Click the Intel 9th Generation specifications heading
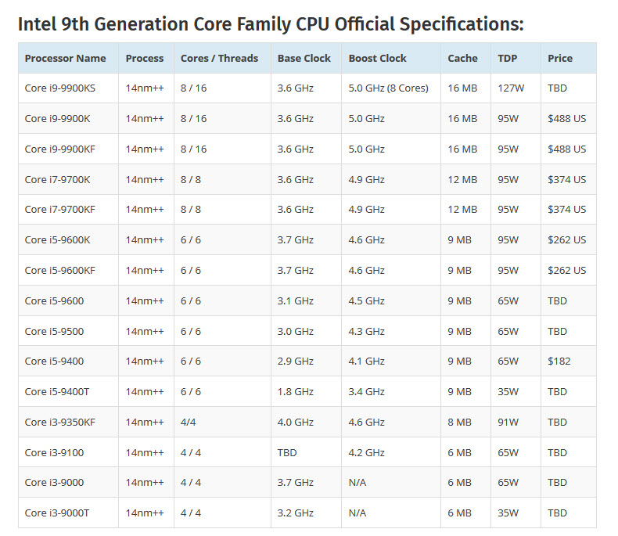 click(x=270, y=23)
